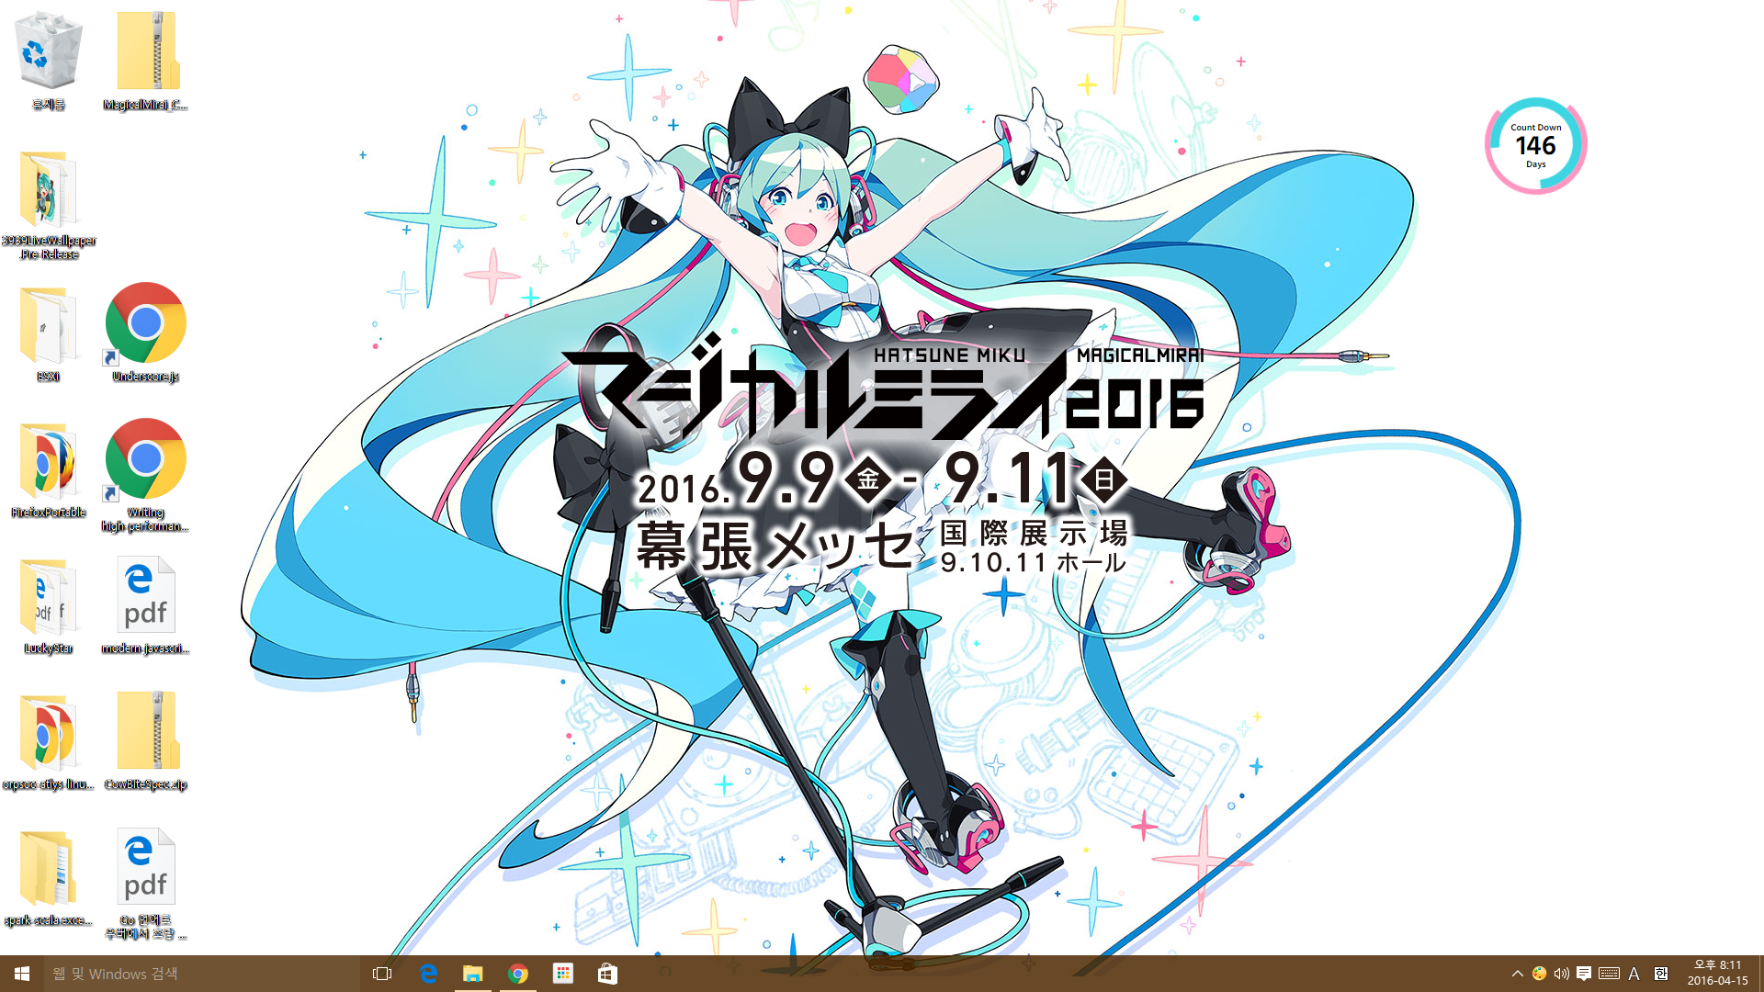Viewport: 1764px width, 992px height.
Task: Open the Recycle Bin desktop icon
Action: [x=48, y=53]
